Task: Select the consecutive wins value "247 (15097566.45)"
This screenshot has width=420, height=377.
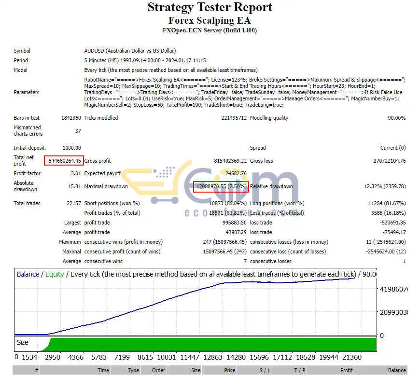Action: [225, 242]
